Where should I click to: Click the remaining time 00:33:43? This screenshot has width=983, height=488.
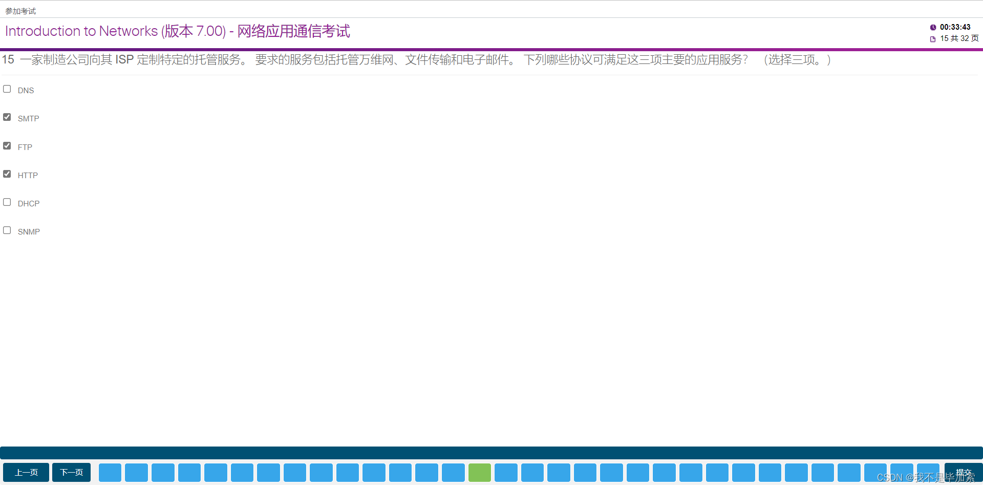tap(955, 27)
